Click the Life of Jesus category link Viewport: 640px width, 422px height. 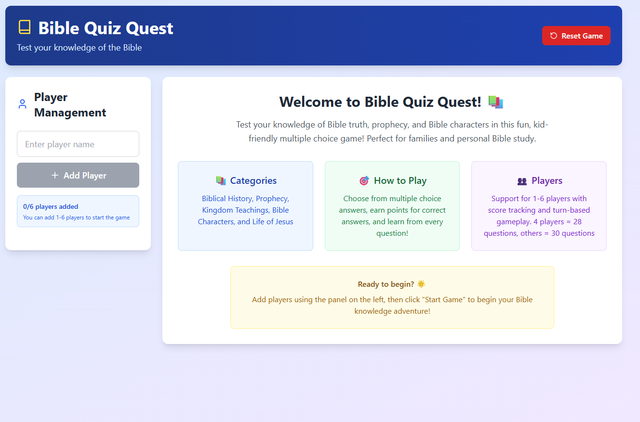(273, 221)
